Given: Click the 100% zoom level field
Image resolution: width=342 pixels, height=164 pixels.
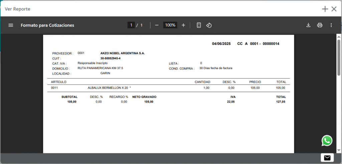Looking at the screenshot, I should (x=170, y=25).
